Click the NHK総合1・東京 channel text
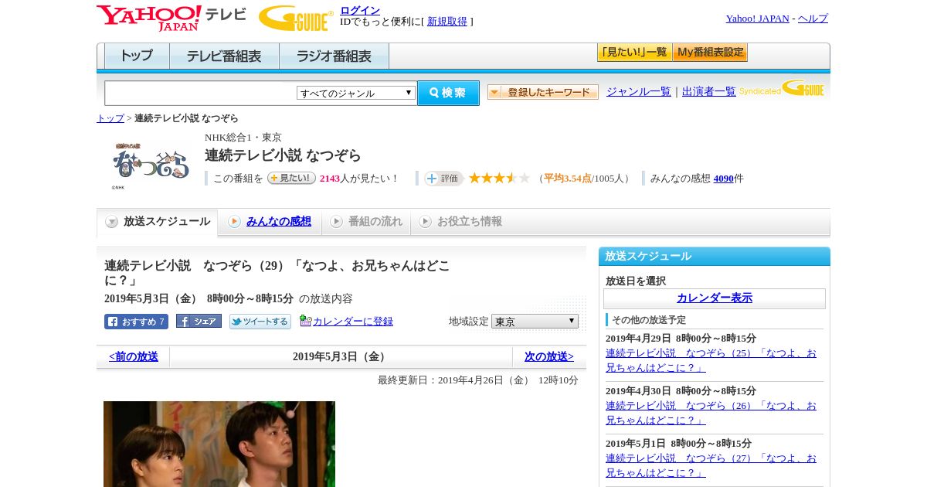 click(243, 138)
